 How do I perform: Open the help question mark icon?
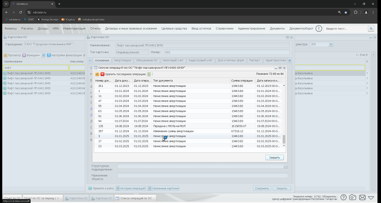click(x=343, y=197)
